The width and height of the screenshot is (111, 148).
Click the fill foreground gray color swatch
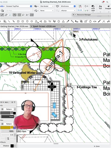[x=5, y=113]
